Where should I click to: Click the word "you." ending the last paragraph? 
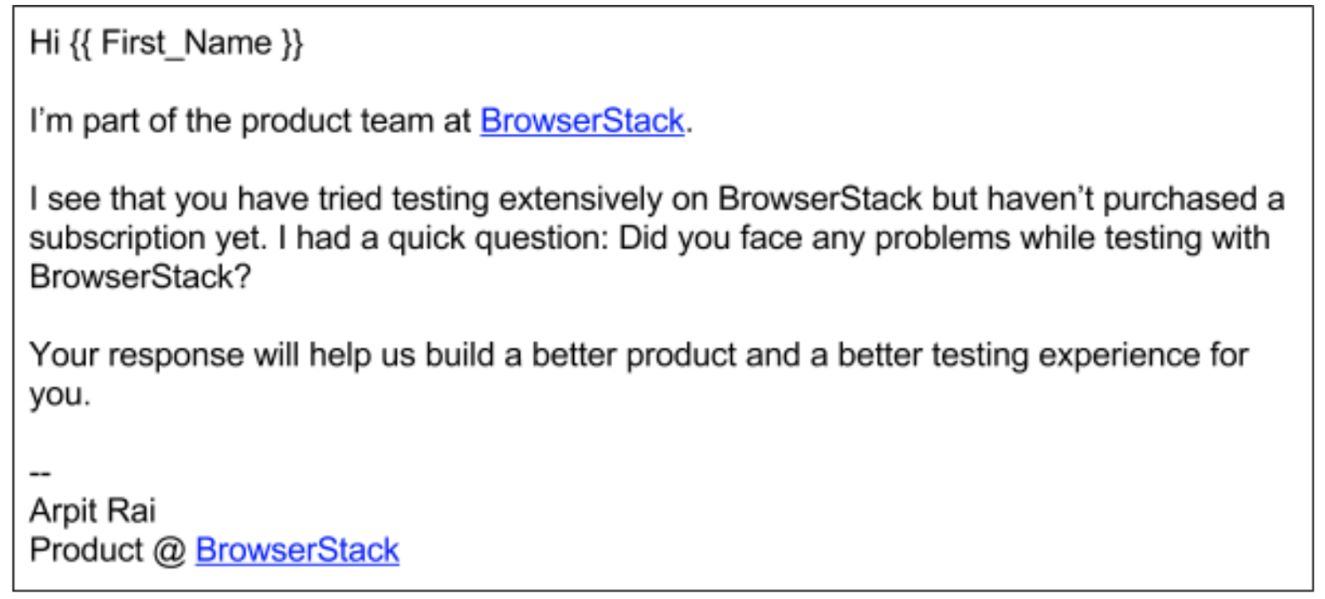[x=60, y=395]
